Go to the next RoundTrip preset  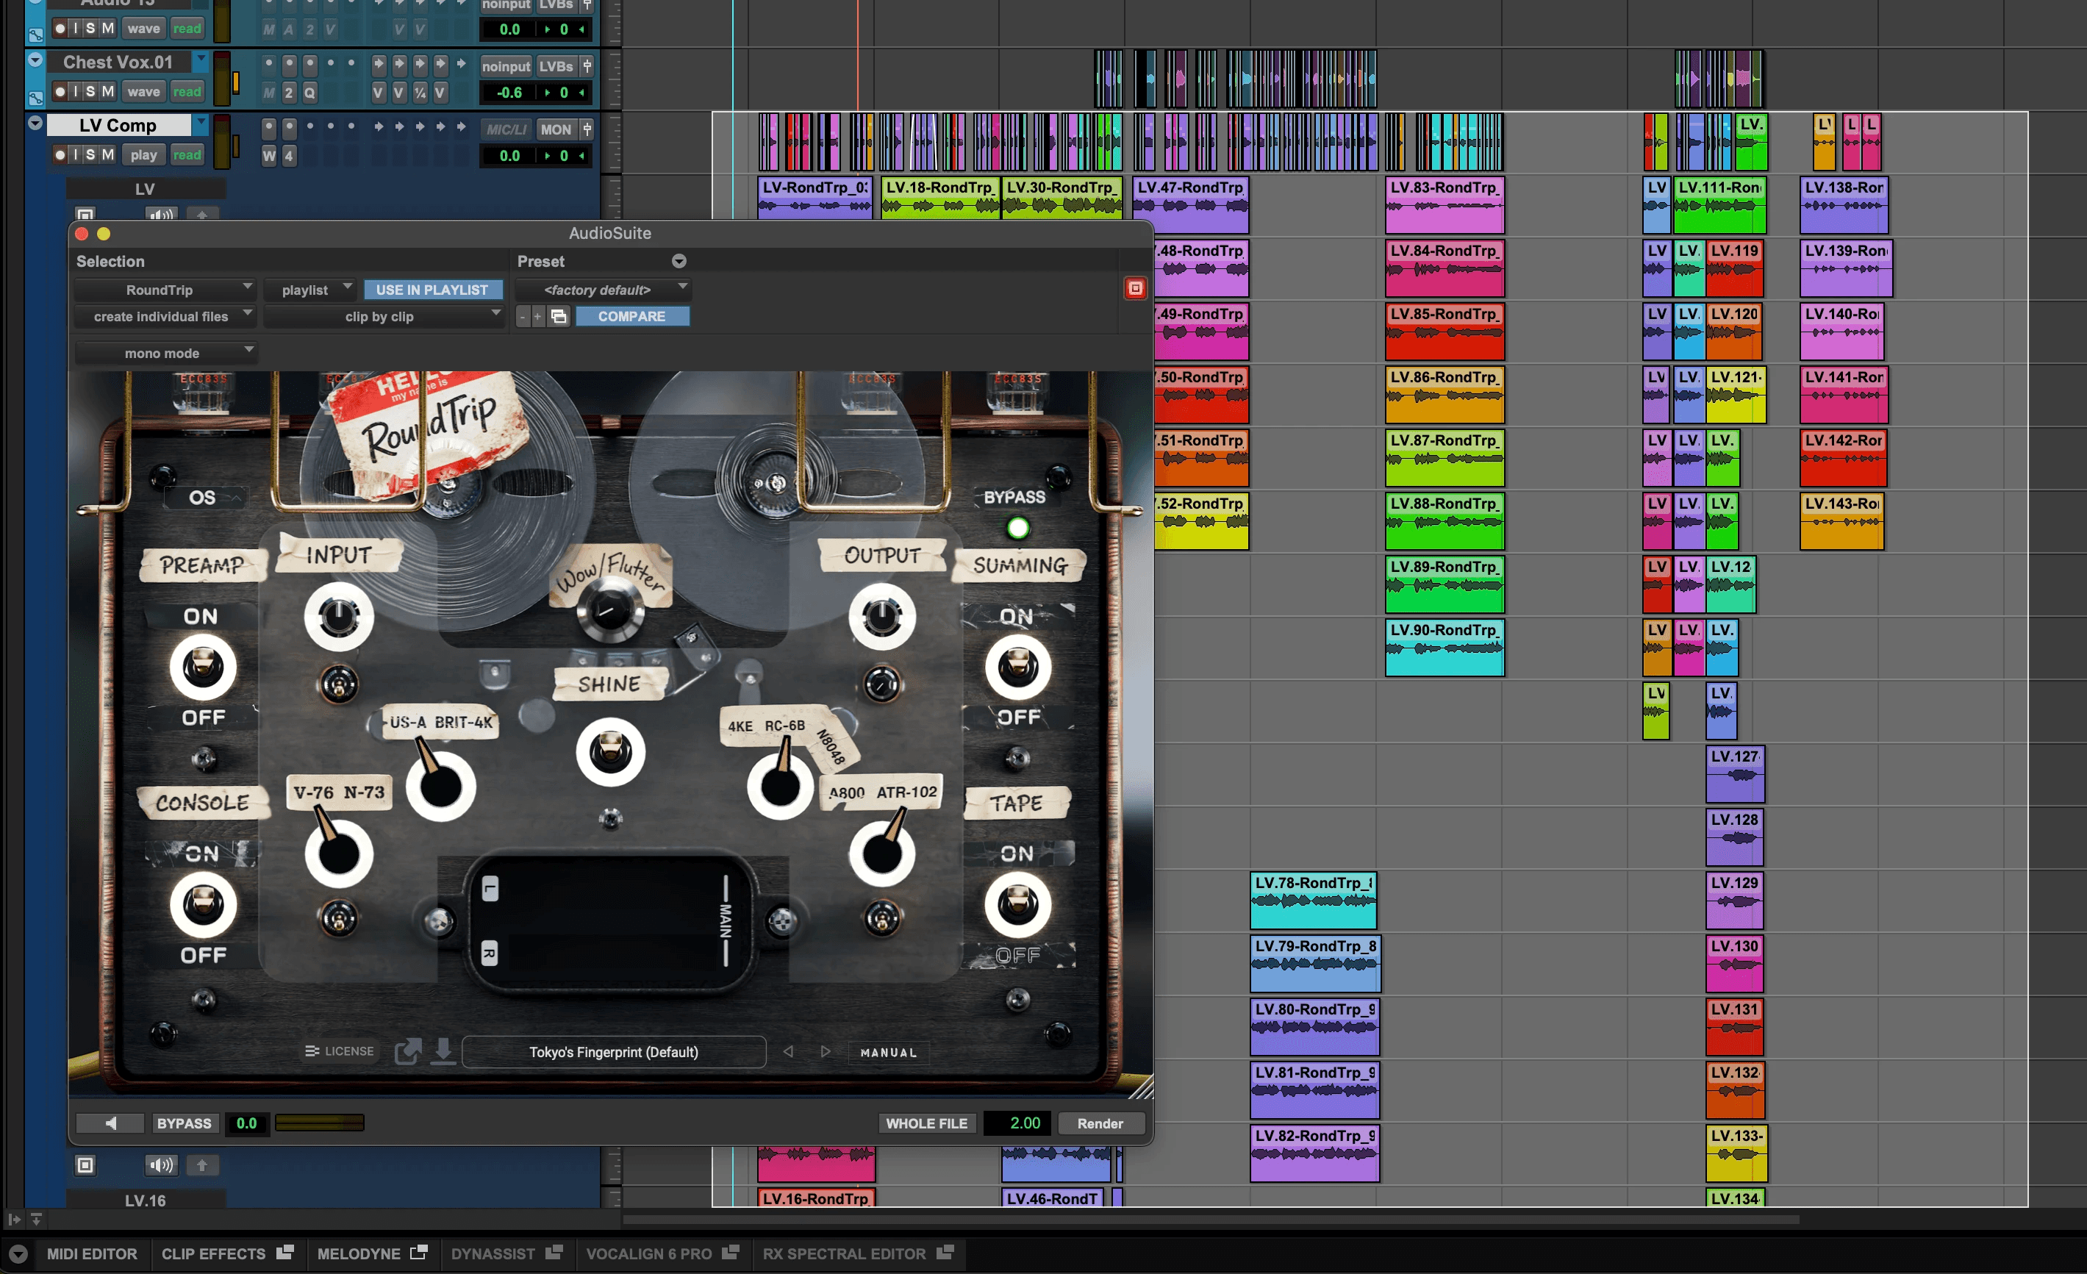pyautogui.click(x=826, y=1051)
